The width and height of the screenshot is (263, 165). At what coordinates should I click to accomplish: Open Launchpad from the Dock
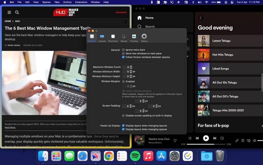click(56, 156)
